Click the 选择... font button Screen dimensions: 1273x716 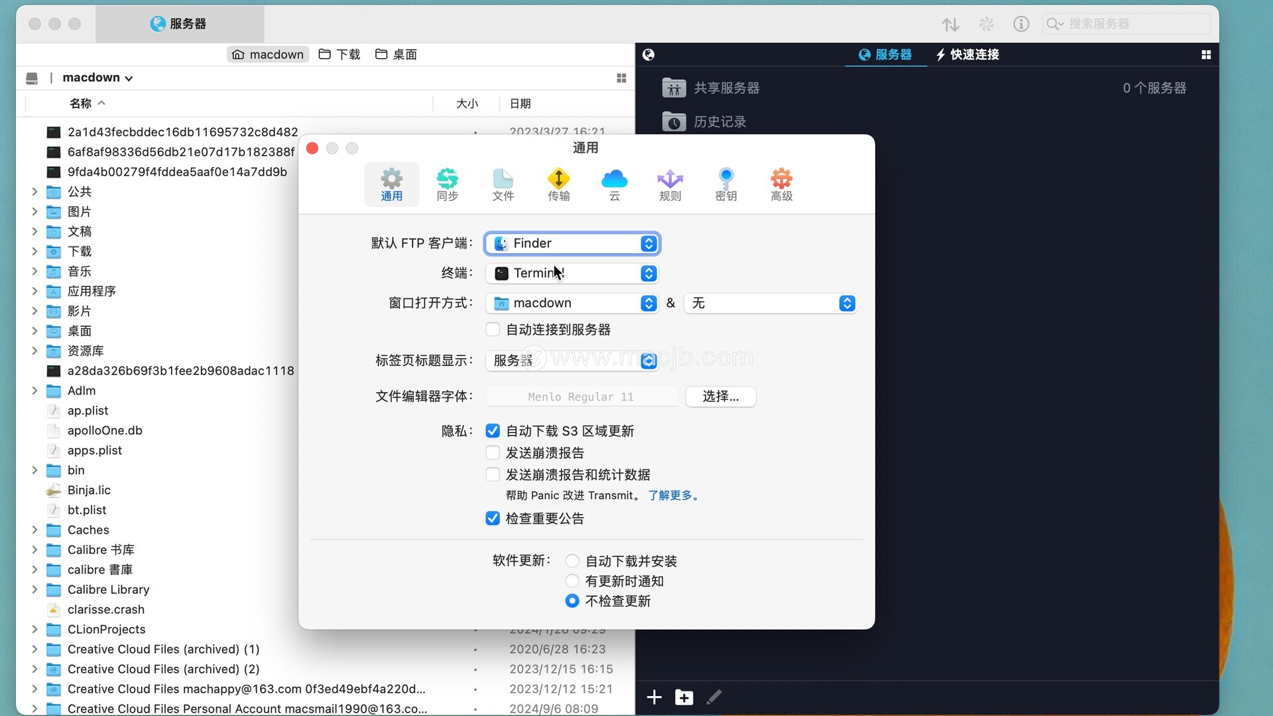pyautogui.click(x=721, y=396)
